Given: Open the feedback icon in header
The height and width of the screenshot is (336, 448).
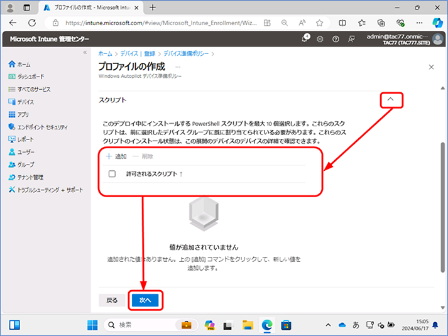Looking at the screenshot, I should point(351,39).
